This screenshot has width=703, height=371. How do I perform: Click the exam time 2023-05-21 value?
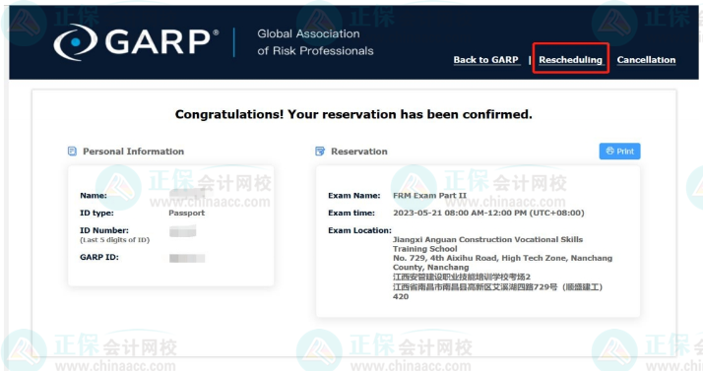coord(488,213)
